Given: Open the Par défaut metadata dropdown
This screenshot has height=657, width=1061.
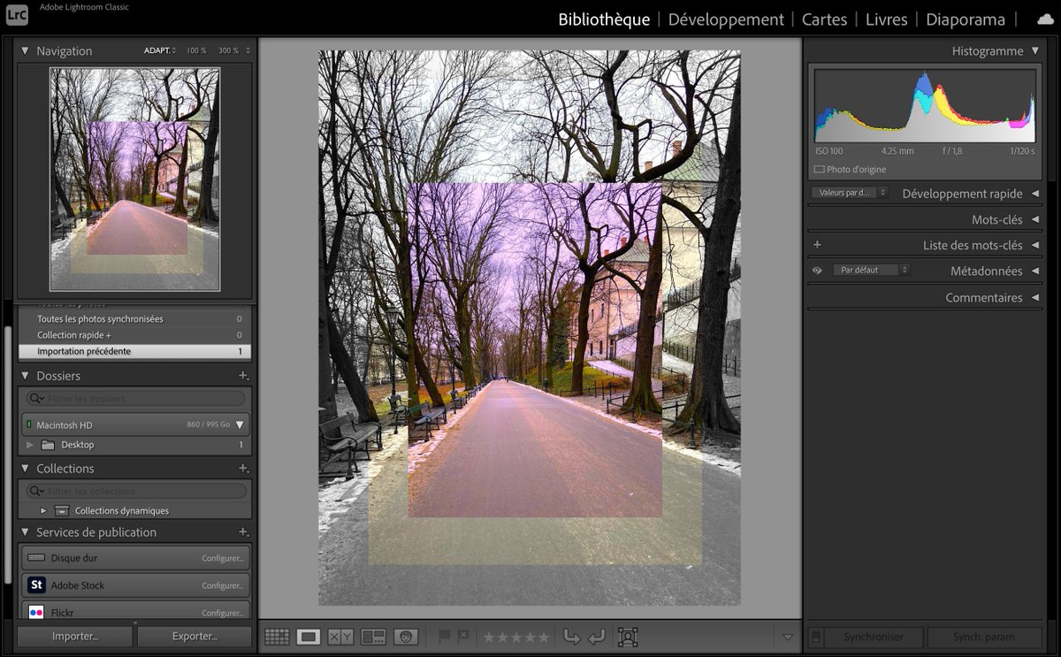Looking at the screenshot, I should coord(871,270).
